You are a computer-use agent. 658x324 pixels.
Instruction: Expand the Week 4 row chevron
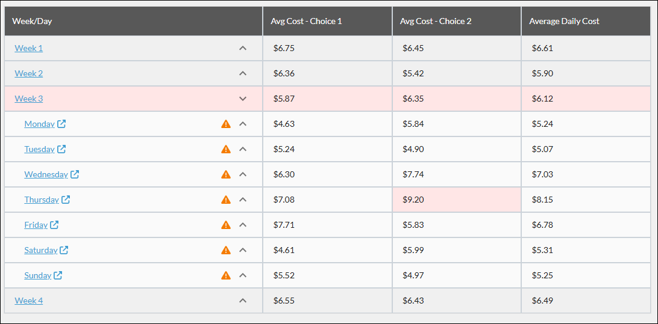point(243,301)
